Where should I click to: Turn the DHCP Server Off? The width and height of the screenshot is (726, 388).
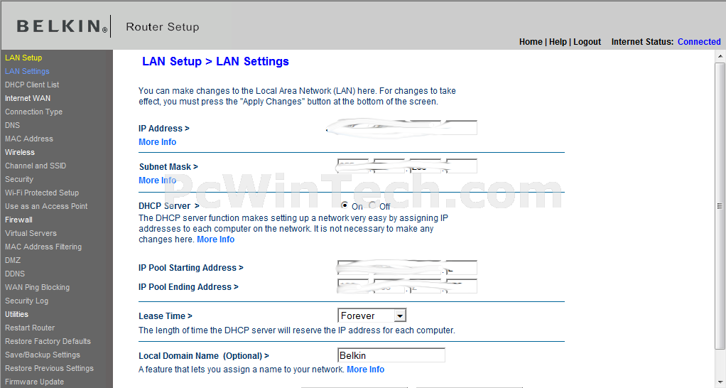point(372,205)
